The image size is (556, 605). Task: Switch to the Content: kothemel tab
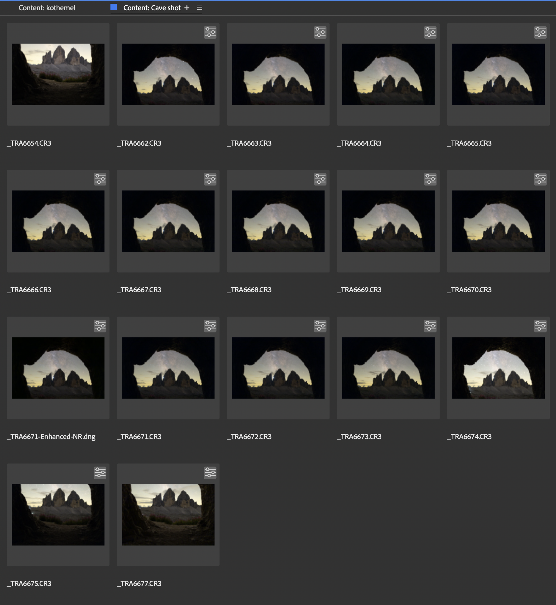[47, 8]
